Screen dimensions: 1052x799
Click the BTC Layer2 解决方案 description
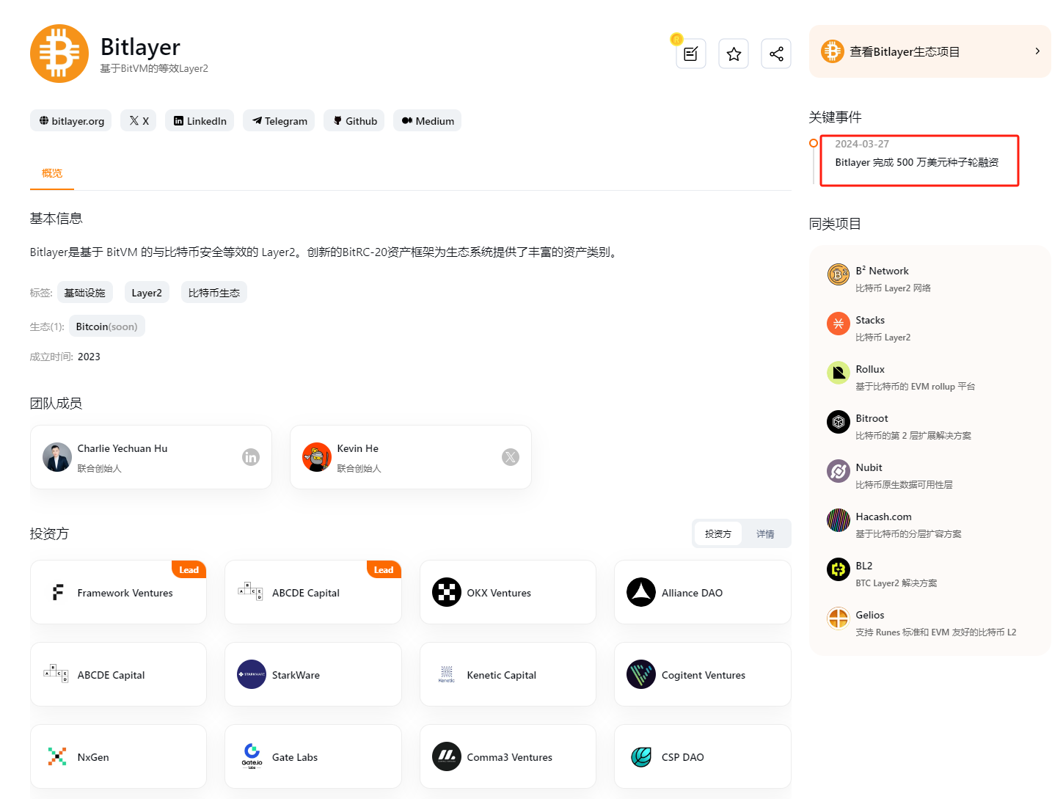point(896,583)
